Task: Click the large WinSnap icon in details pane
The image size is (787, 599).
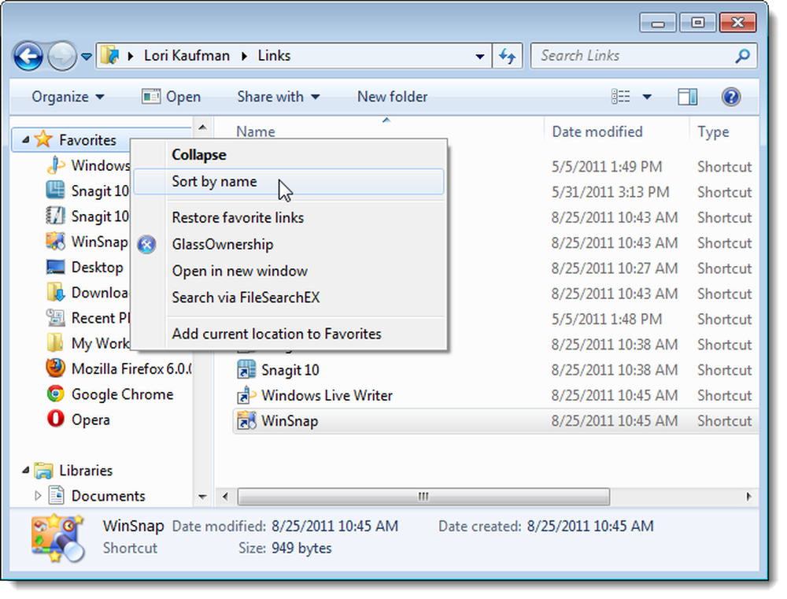Action: pos(57,538)
